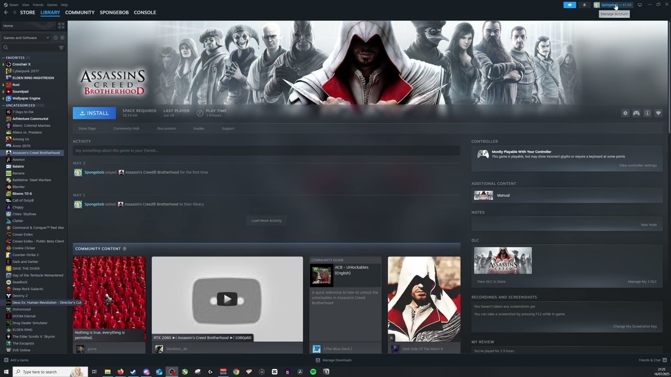Open File Explorer from the taskbar
This screenshot has width=671, height=377.
point(107,372)
